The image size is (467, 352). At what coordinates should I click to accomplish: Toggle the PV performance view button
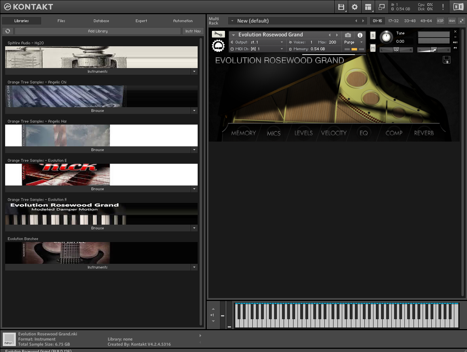tap(455, 48)
